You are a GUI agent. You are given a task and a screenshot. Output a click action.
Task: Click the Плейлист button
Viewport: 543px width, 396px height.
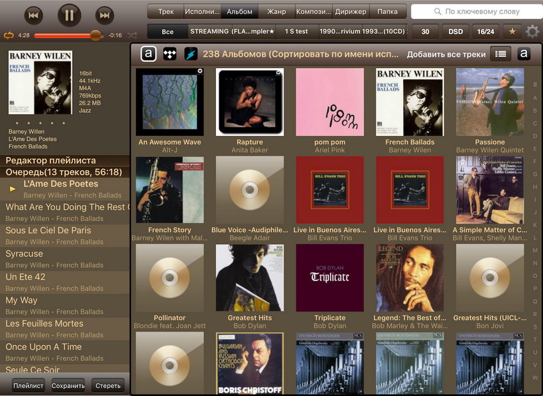click(28, 386)
